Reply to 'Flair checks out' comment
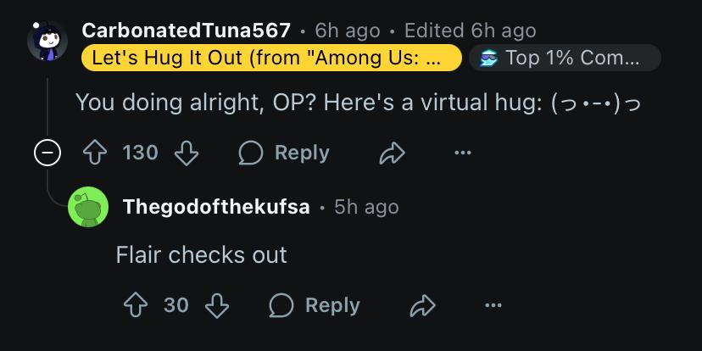The image size is (702, 351). tap(315, 305)
